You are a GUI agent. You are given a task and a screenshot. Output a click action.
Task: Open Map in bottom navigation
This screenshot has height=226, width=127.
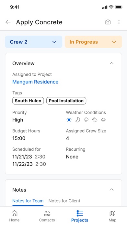[112, 216]
